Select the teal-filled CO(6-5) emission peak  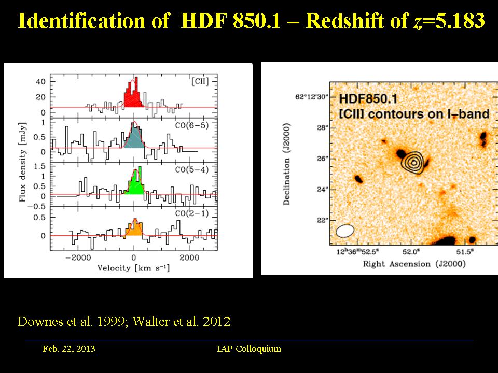(x=134, y=138)
